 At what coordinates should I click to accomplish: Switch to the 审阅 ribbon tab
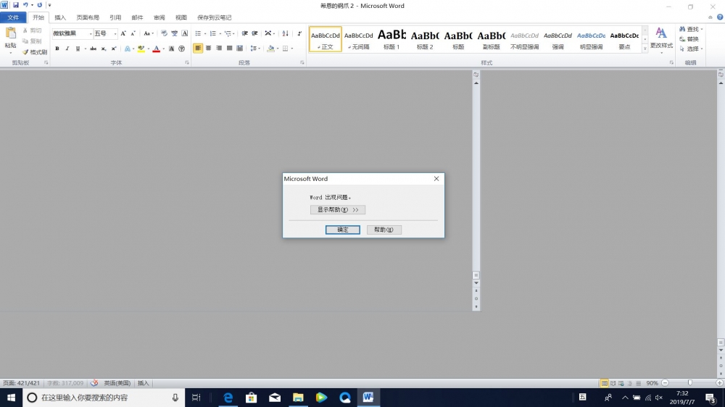tap(159, 17)
